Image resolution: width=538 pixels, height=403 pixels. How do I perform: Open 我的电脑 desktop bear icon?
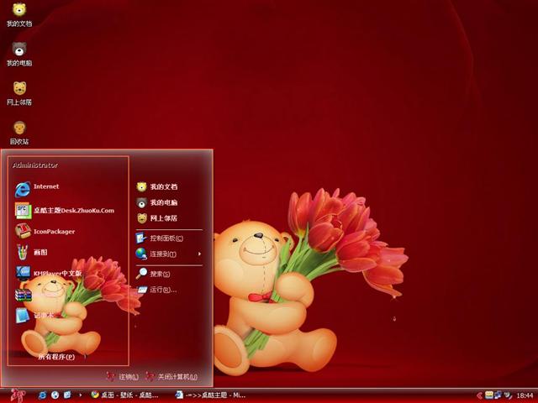(19, 54)
